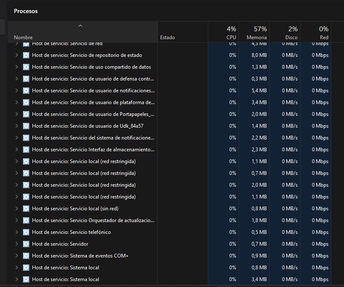Sort by the CPU column header
The image size is (344, 287).
point(223,32)
